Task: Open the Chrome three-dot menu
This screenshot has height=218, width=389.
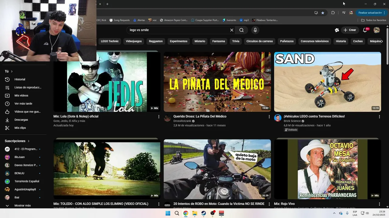Action: click(384, 13)
